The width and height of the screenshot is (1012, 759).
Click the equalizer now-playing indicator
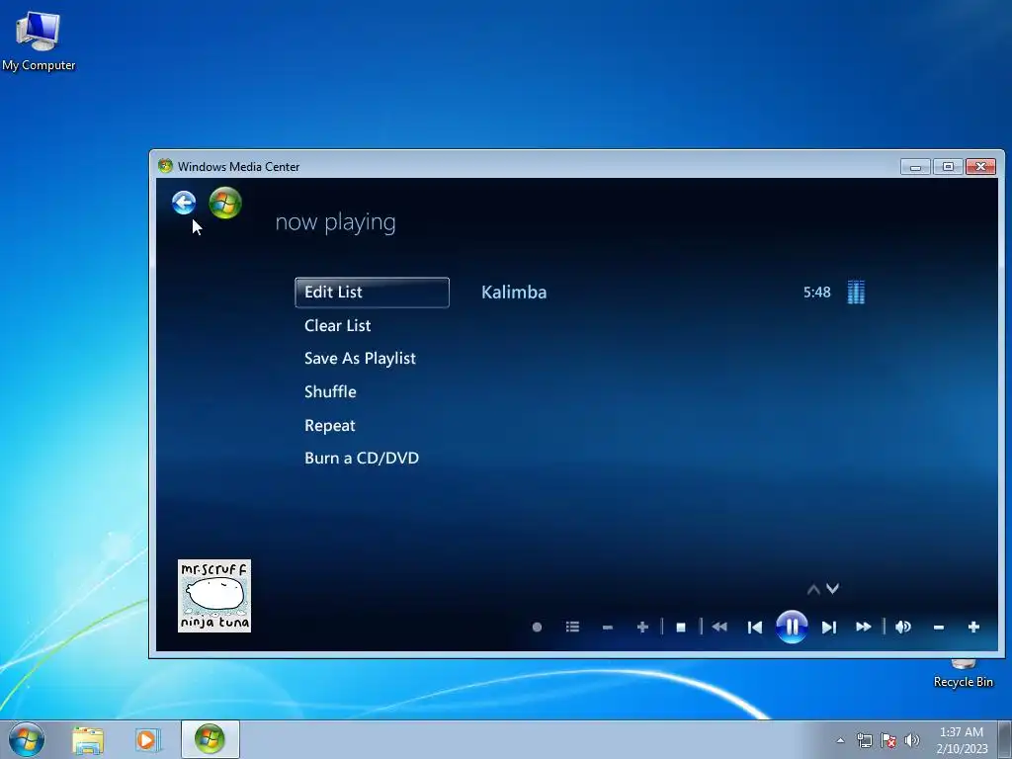pos(856,293)
